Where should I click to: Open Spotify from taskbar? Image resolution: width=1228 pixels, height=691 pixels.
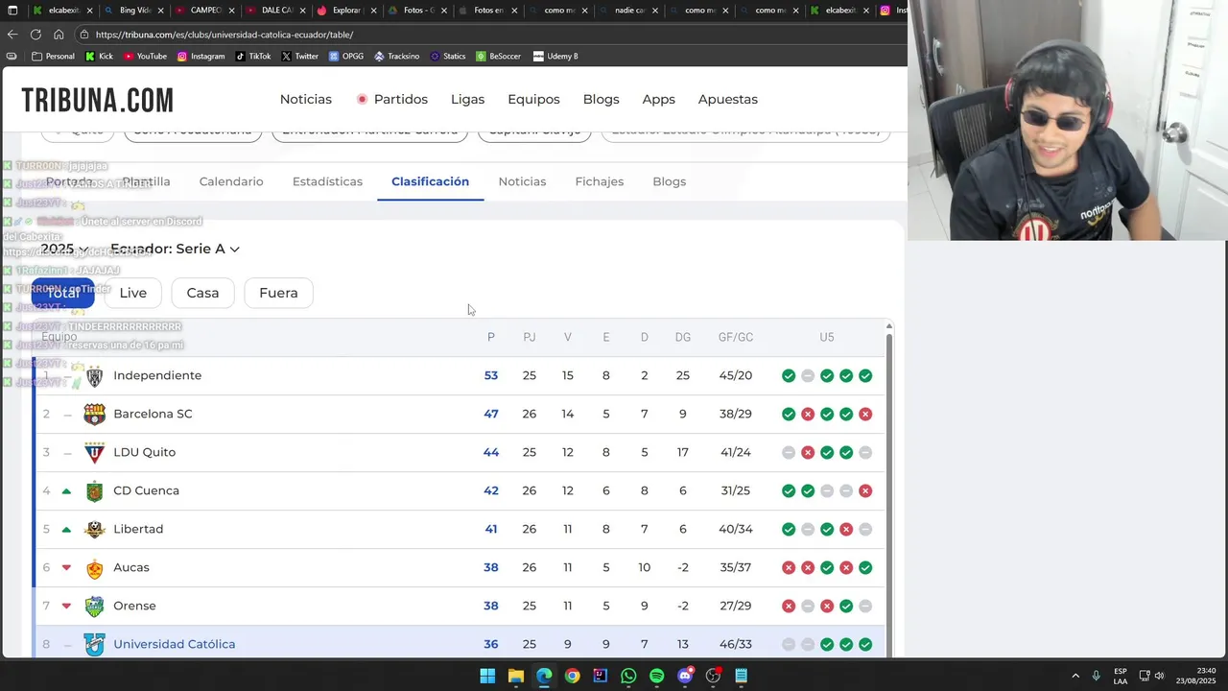(656, 676)
